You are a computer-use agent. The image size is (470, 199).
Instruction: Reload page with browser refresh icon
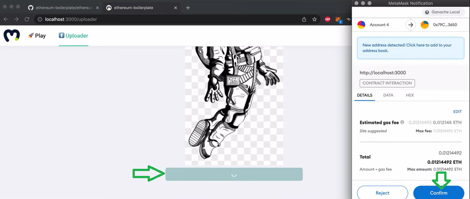click(27, 19)
